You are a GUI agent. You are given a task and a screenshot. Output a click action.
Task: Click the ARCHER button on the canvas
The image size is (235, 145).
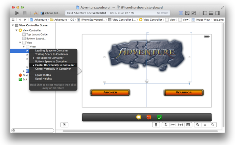110,92
